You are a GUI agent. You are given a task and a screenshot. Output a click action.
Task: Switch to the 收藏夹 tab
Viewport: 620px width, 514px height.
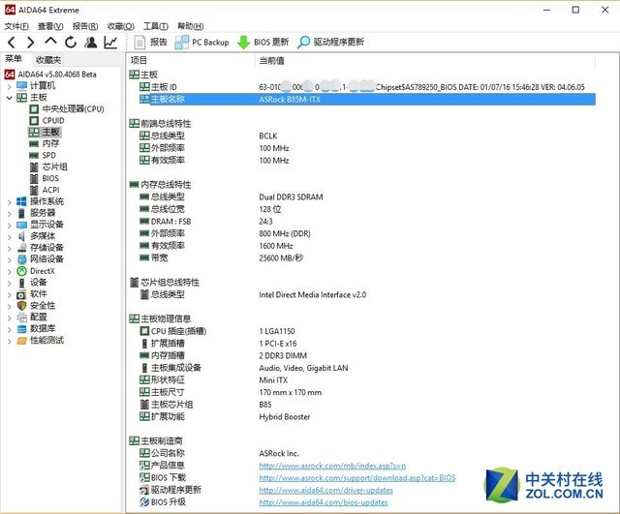48,60
